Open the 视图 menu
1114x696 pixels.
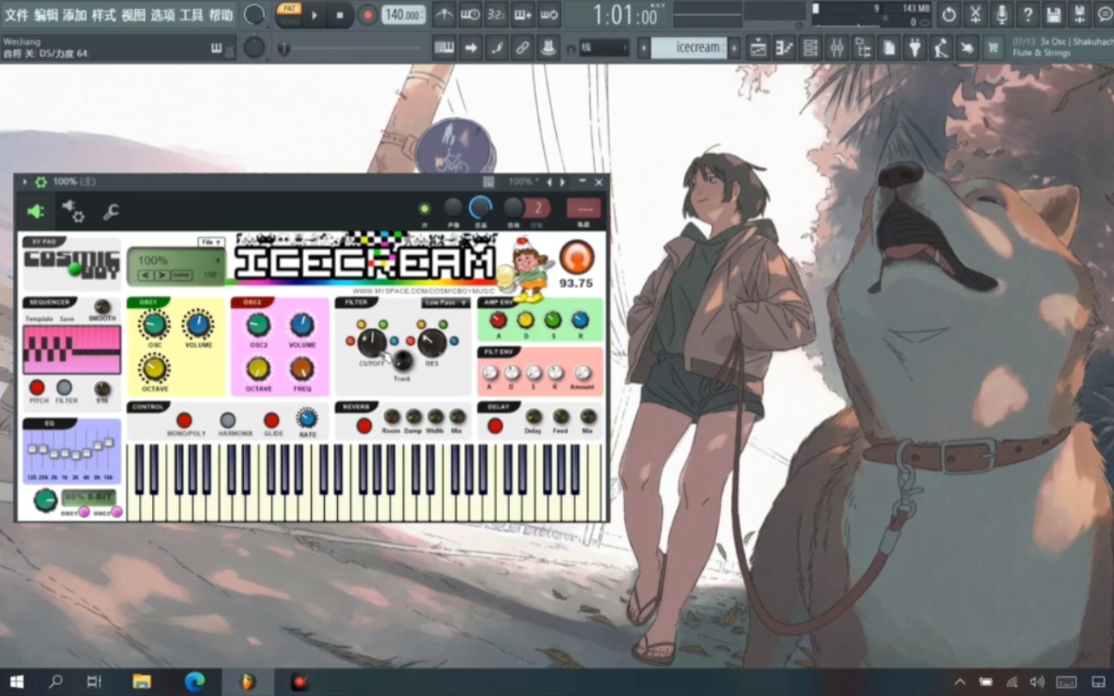tap(133, 15)
